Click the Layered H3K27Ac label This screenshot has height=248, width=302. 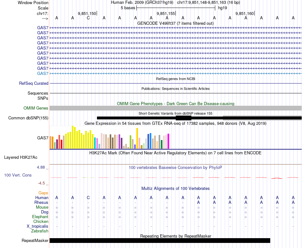click(x=21, y=158)
